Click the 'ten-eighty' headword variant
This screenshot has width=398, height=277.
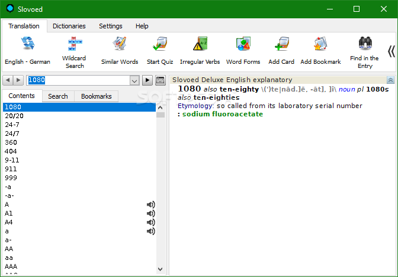point(239,89)
